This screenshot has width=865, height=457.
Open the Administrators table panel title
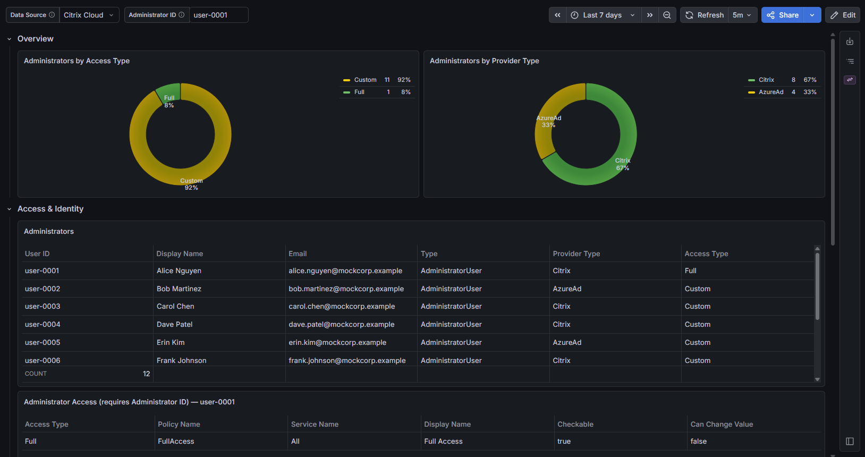click(x=49, y=231)
